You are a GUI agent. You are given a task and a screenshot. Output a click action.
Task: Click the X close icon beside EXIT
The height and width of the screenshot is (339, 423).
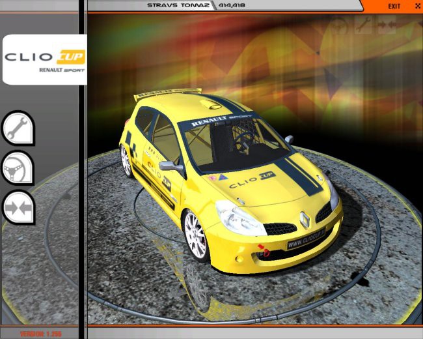[418, 6]
